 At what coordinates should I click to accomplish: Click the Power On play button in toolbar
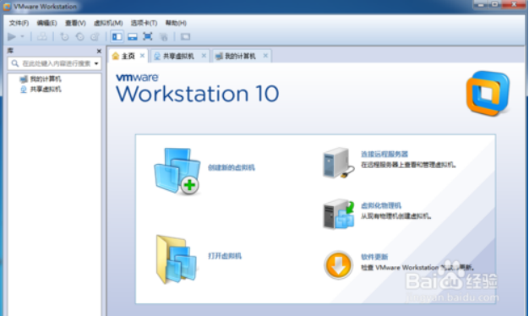[12, 36]
